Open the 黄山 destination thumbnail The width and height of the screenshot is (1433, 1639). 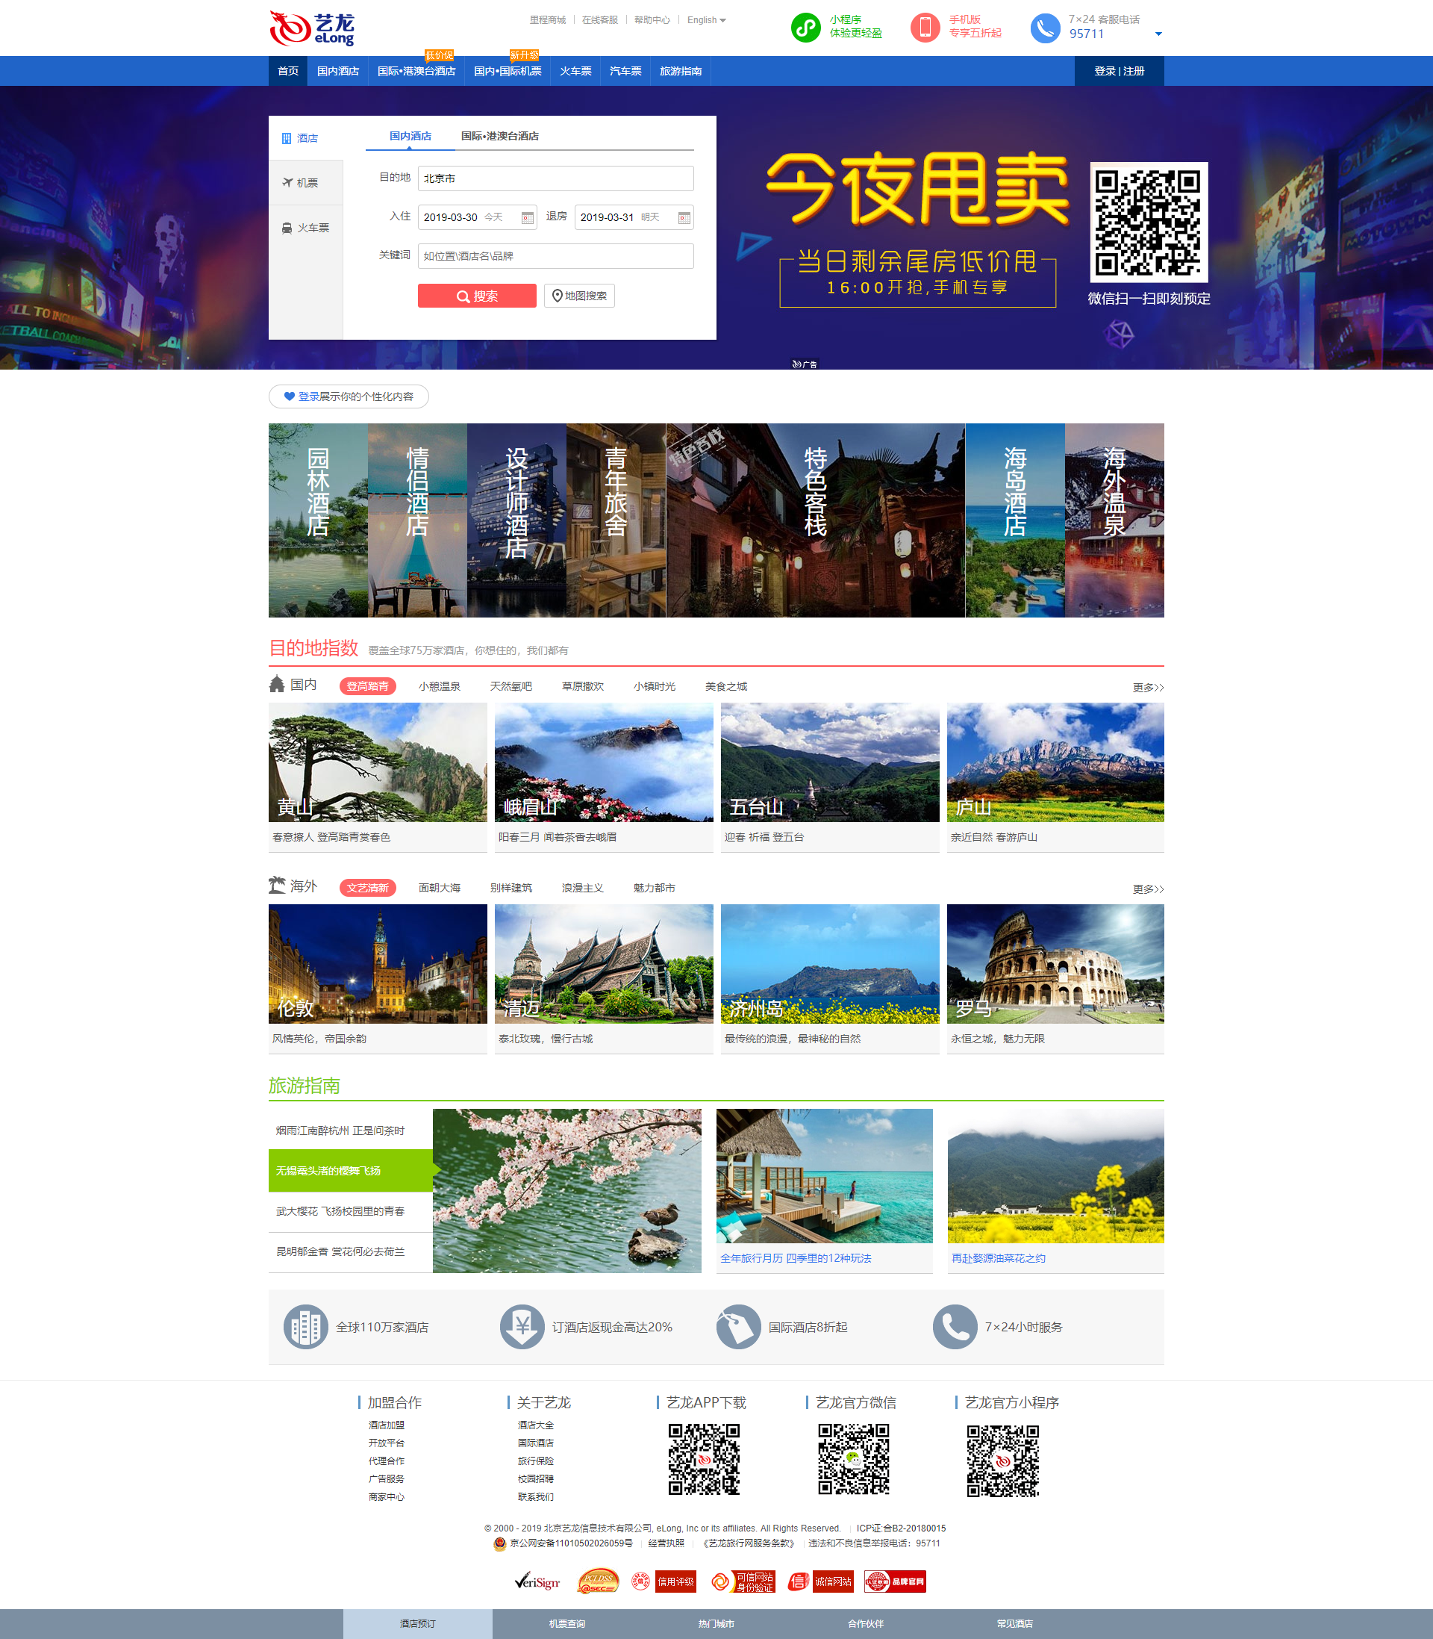(378, 762)
